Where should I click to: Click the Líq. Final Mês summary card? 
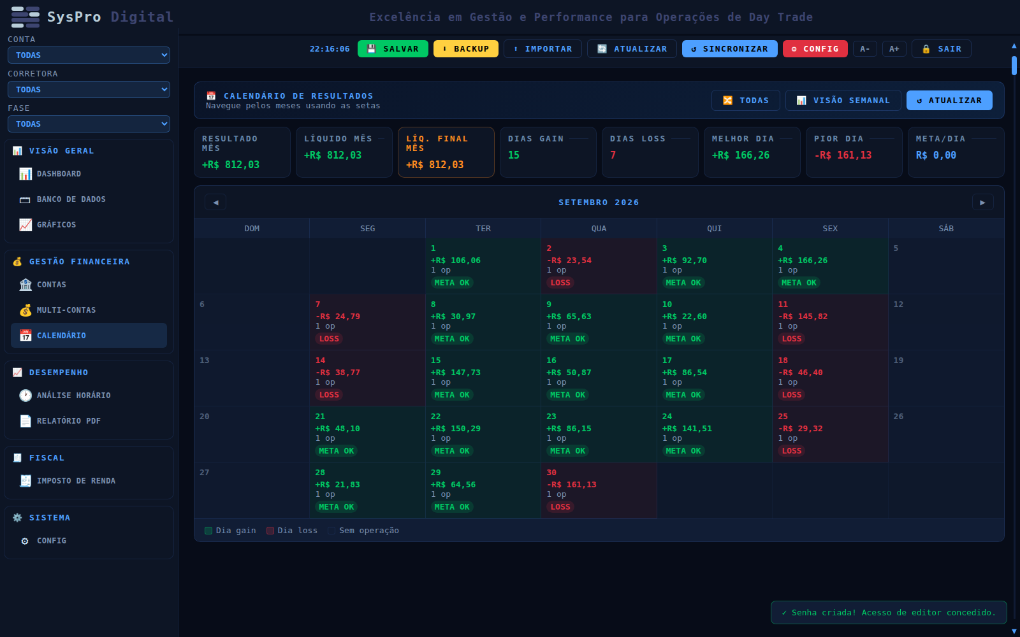point(446,152)
